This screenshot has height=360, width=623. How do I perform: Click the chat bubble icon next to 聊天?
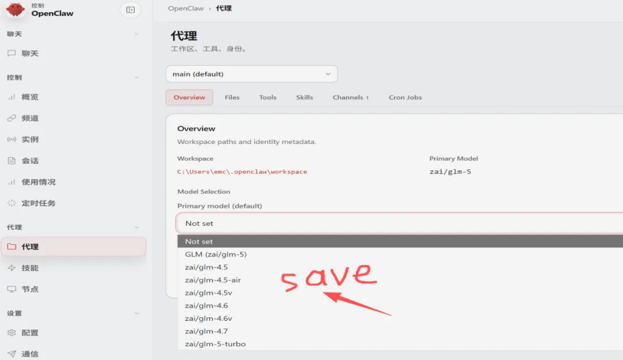click(x=12, y=53)
